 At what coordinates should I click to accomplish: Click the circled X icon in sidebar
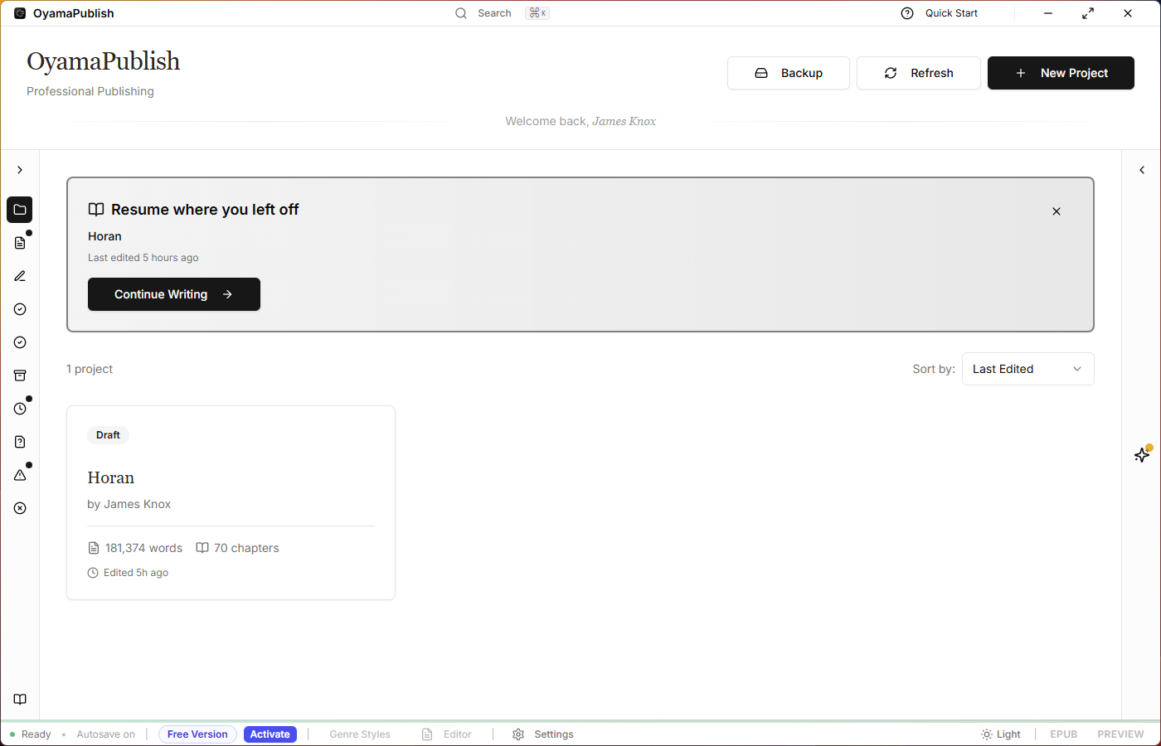[x=20, y=508]
